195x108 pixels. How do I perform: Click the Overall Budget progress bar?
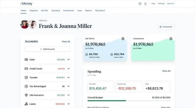pyautogui.click(x=129, y=101)
